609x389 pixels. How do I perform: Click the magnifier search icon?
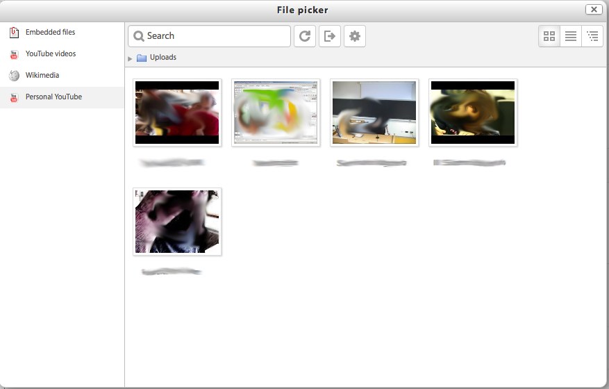pyautogui.click(x=139, y=36)
